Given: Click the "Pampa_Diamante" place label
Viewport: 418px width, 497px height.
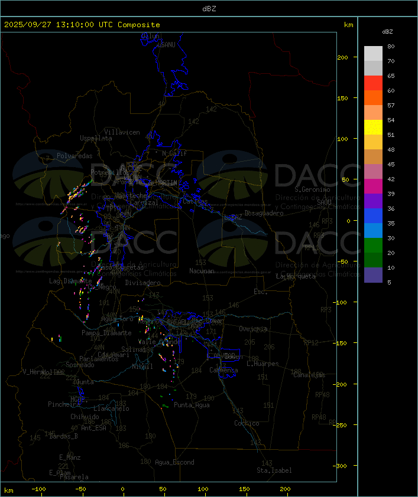Looking at the screenshot, I should tap(106, 333).
